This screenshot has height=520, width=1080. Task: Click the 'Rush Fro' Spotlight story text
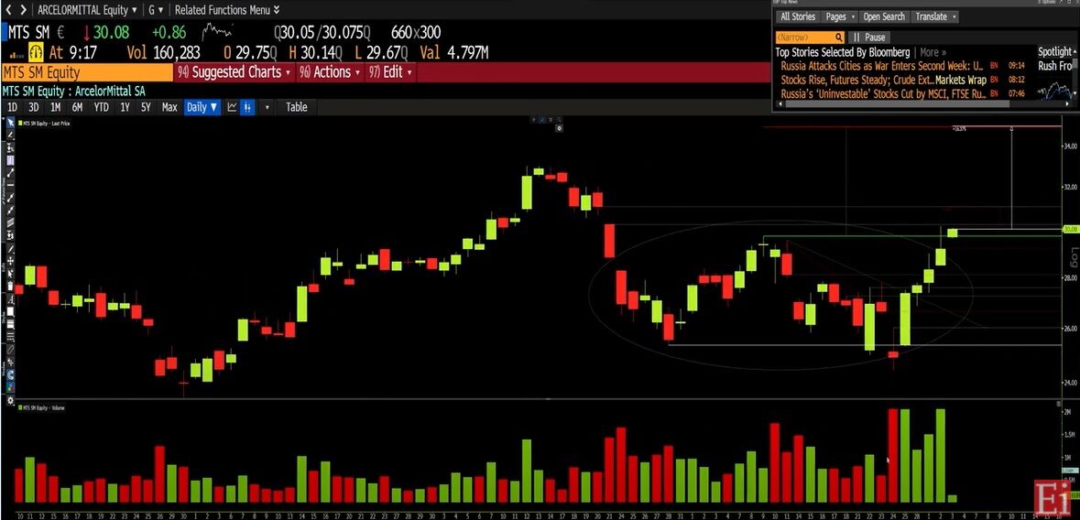point(1055,66)
